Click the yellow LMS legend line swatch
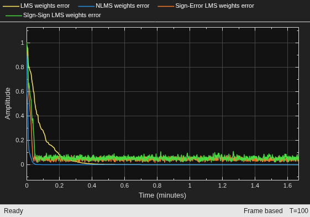310x217 pixels. tap(11, 6)
